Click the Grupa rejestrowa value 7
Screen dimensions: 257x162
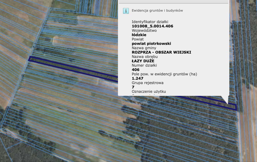[133, 87]
